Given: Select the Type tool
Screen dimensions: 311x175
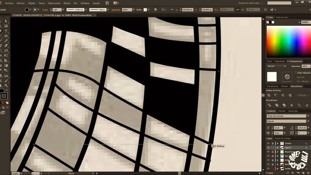Looking at the screenshot, I should [x=6, y=31].
